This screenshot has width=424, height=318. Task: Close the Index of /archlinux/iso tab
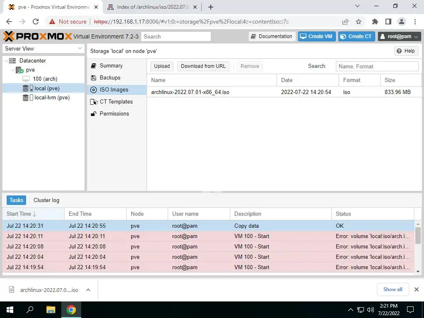tap(195, 7)
